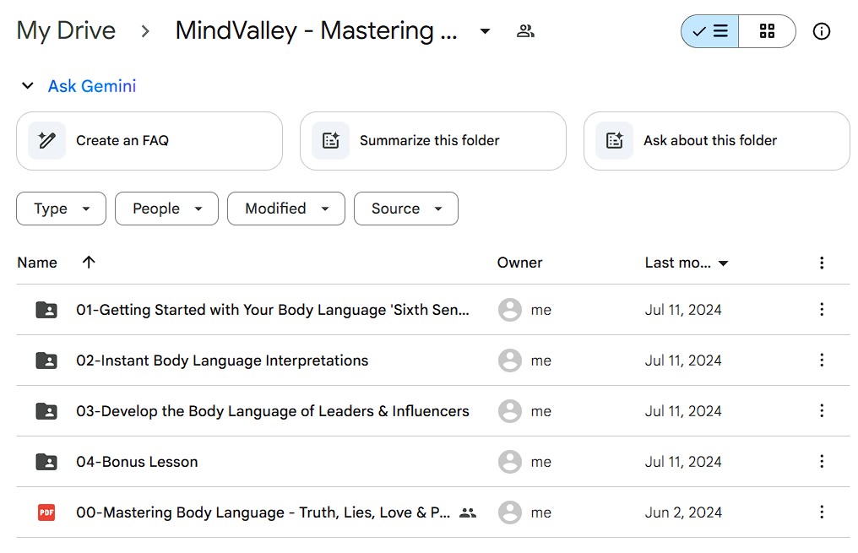The width and height of the screenshot is (858, 553).
Task: Sort by the Name column header
Action: (37, 263)
